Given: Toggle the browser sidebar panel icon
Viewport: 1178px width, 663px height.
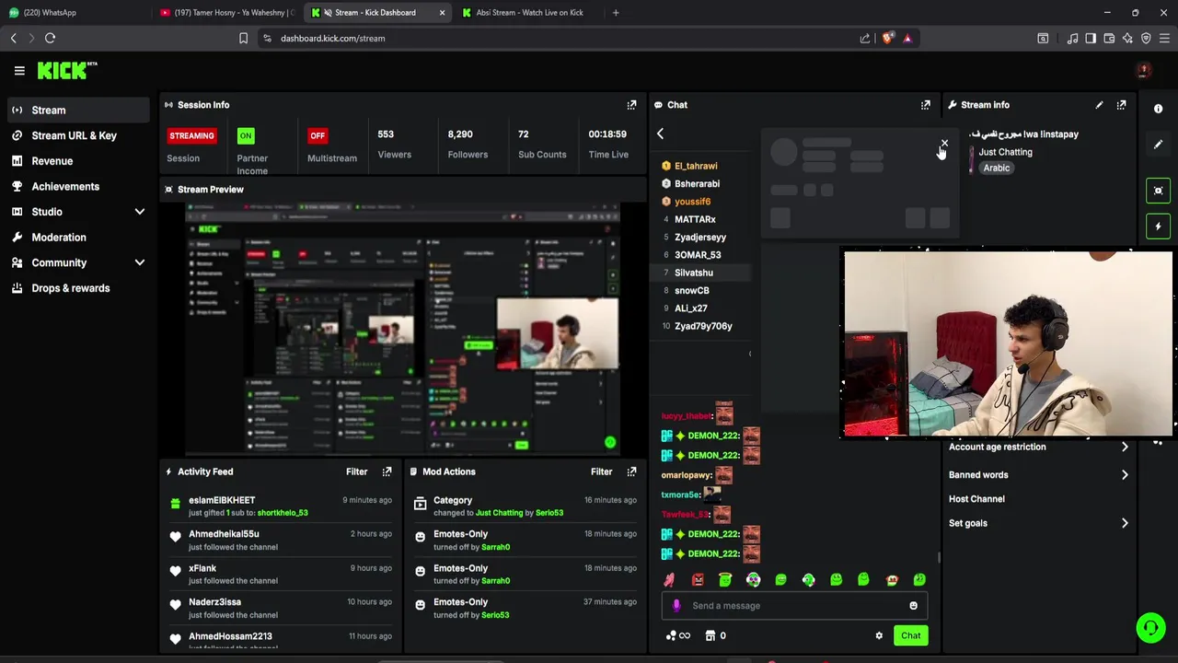Looking at the screenshot, I should point(1091,38).
